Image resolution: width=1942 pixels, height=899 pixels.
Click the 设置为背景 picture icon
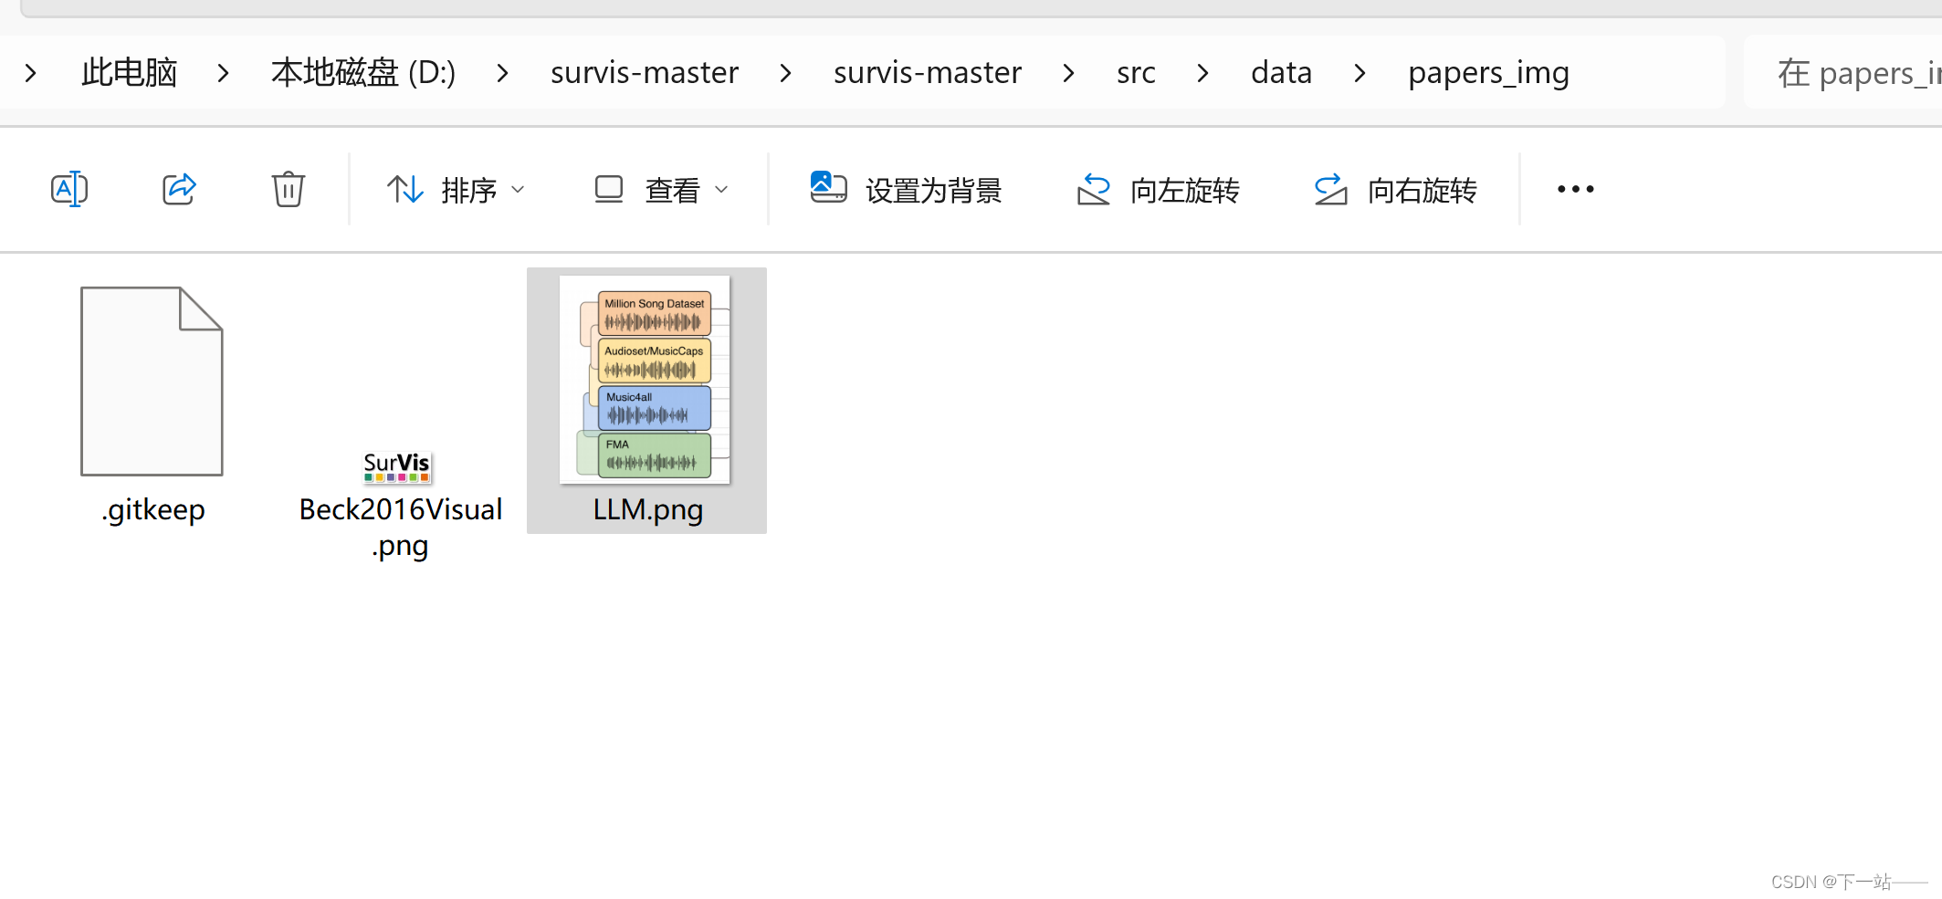point(828,187)
